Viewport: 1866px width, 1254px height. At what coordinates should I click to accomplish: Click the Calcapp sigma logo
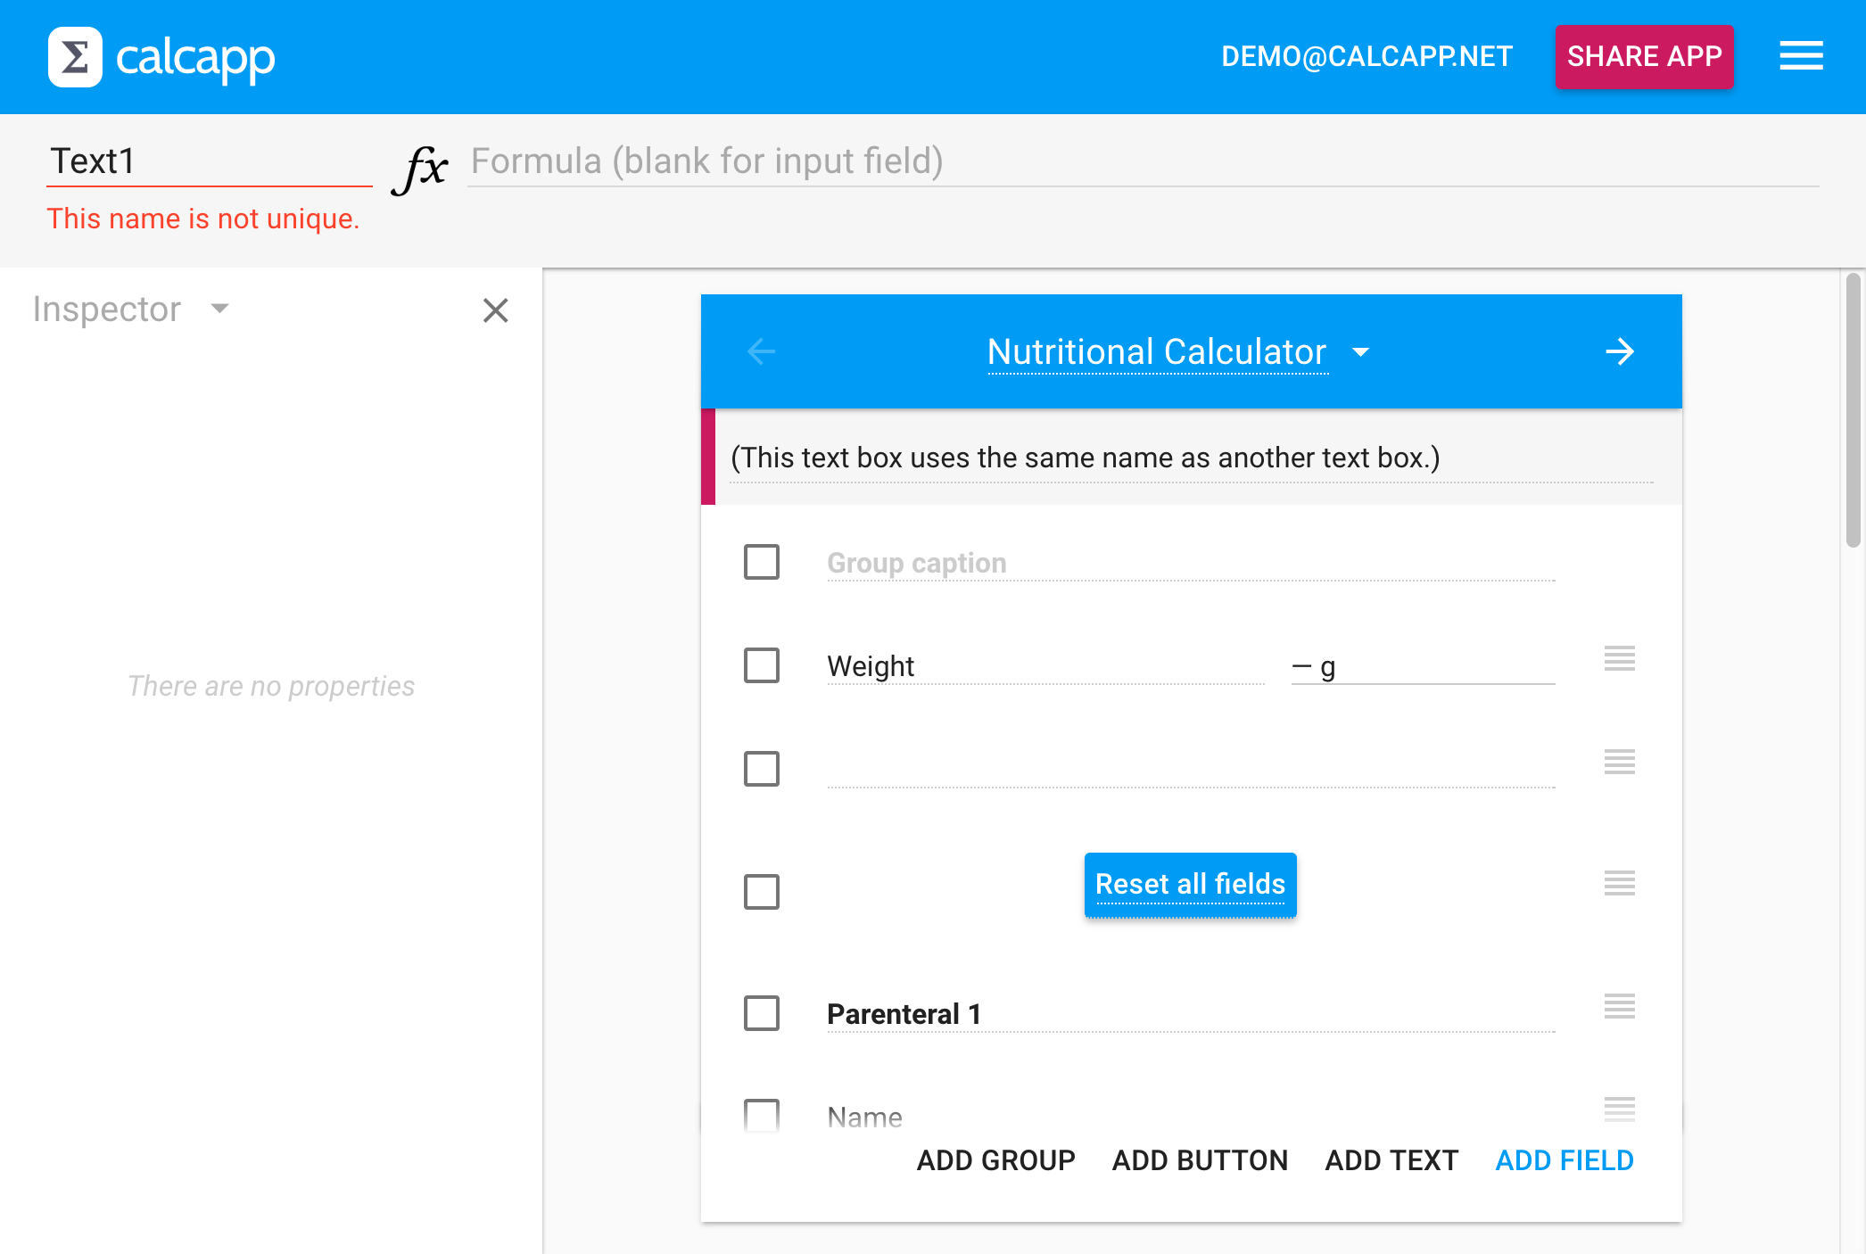pos(75,57)
